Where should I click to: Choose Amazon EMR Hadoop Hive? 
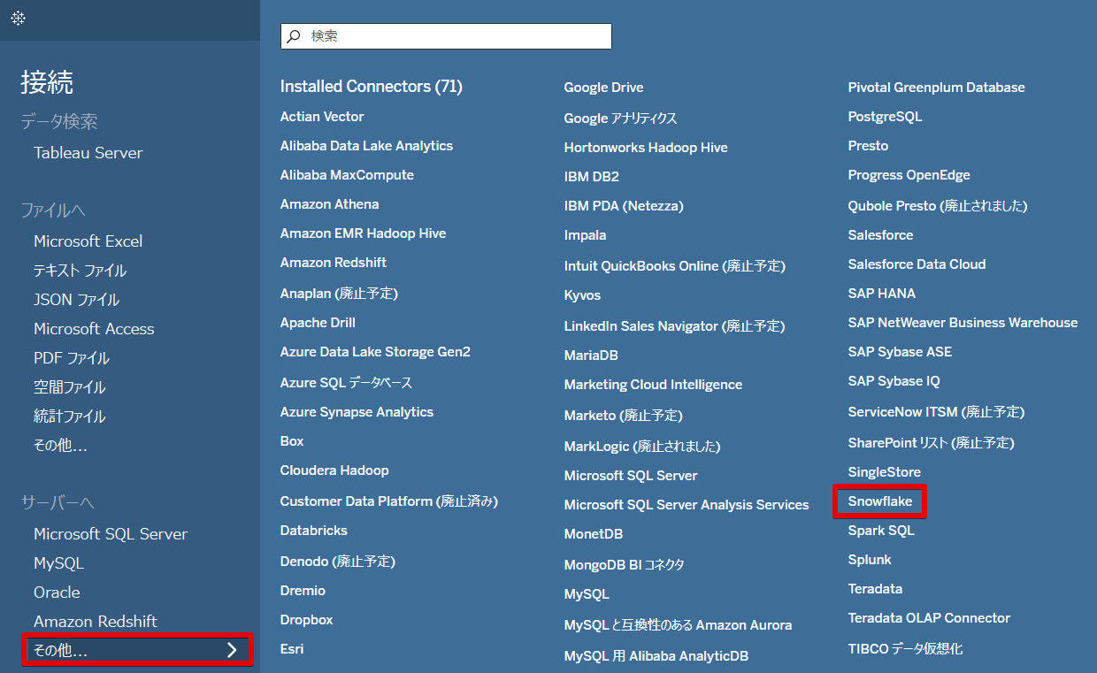(363, 233)
